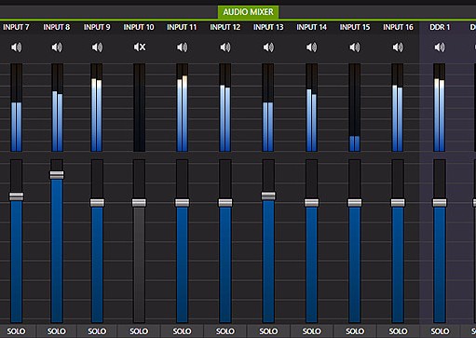Viewport: 476px width, 338px height.
Task: Solo the INPUT 8 channel
Action: (57, 331)
